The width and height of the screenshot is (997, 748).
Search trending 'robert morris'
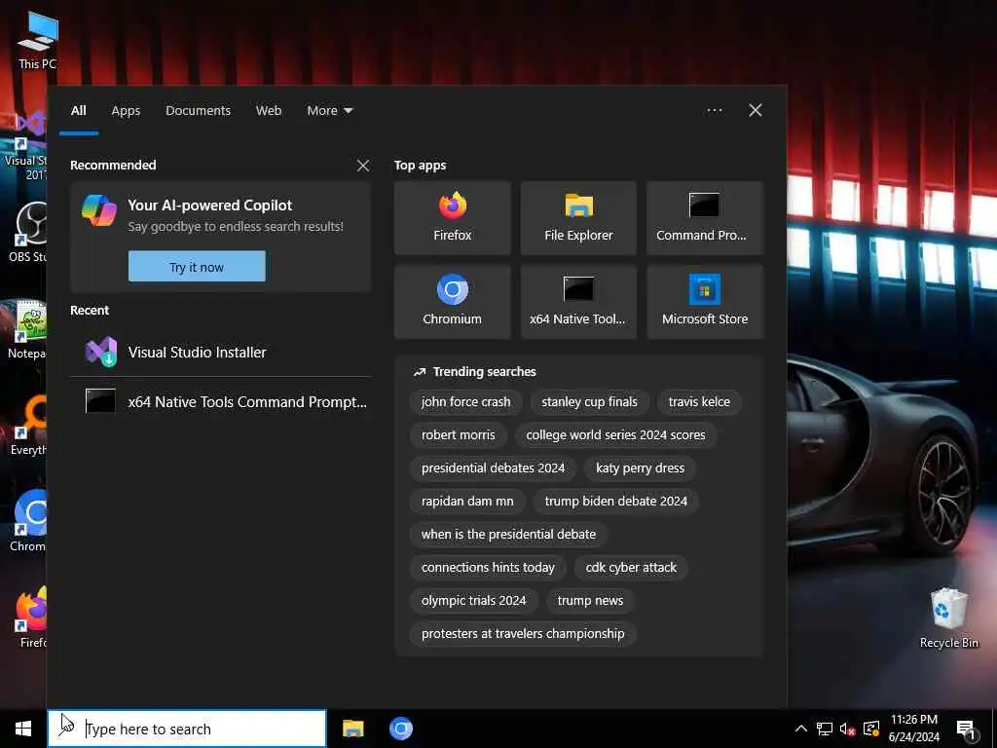(x=458, y=435)
